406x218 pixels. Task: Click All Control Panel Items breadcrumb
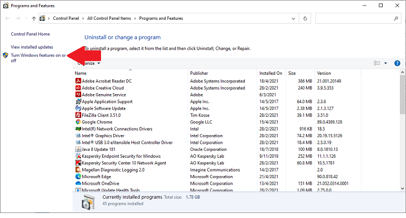point(108,19)
